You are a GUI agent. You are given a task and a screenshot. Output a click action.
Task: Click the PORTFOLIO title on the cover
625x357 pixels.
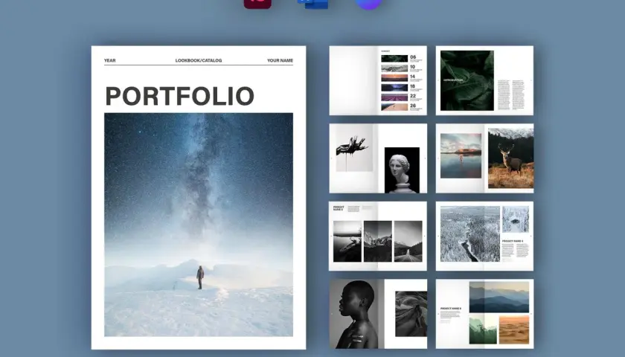pyautogui.click(x=180, y=96)
